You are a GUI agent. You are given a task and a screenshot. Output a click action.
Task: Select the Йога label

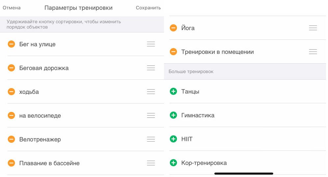click(x=188, y=28)
